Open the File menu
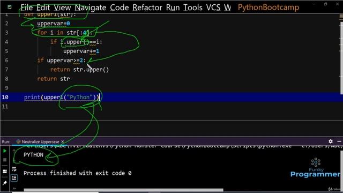Viewport: 343px width, 193px height. [26, 8]
